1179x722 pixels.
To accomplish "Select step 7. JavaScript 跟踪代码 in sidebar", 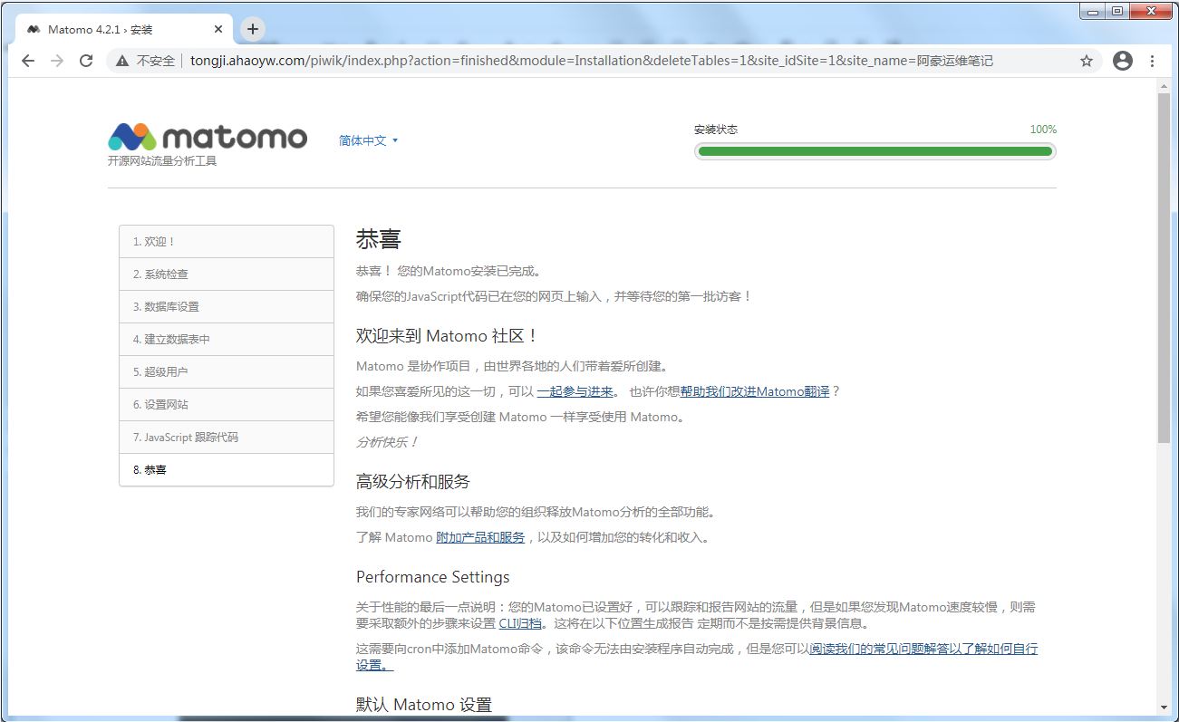I will coord(227,438).
